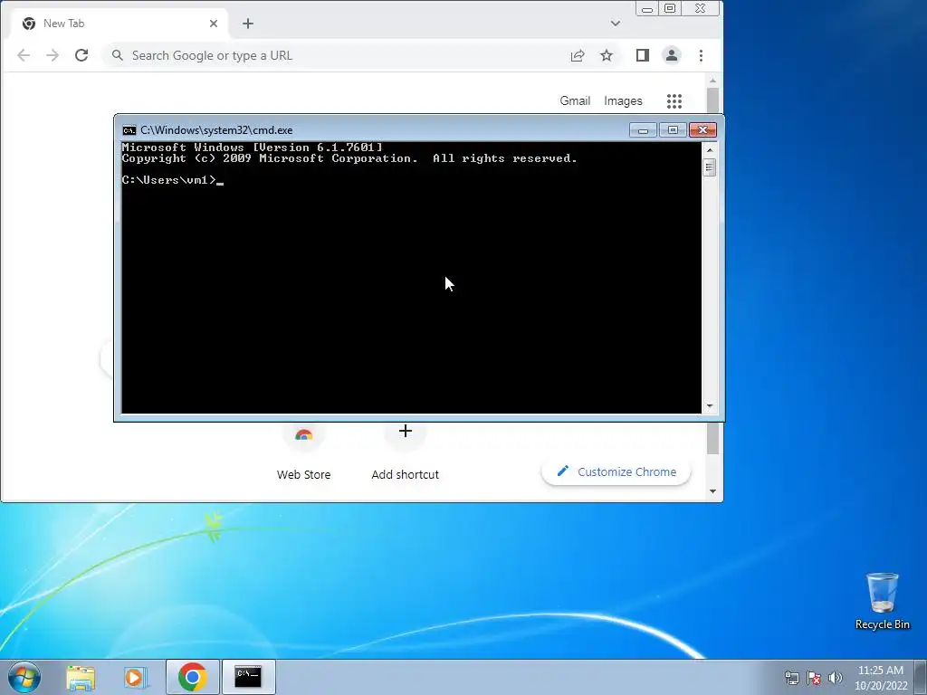This screenshot has width=927, height=695.
Task: Open the Action Center flag icon
Action: click(814, 678)
